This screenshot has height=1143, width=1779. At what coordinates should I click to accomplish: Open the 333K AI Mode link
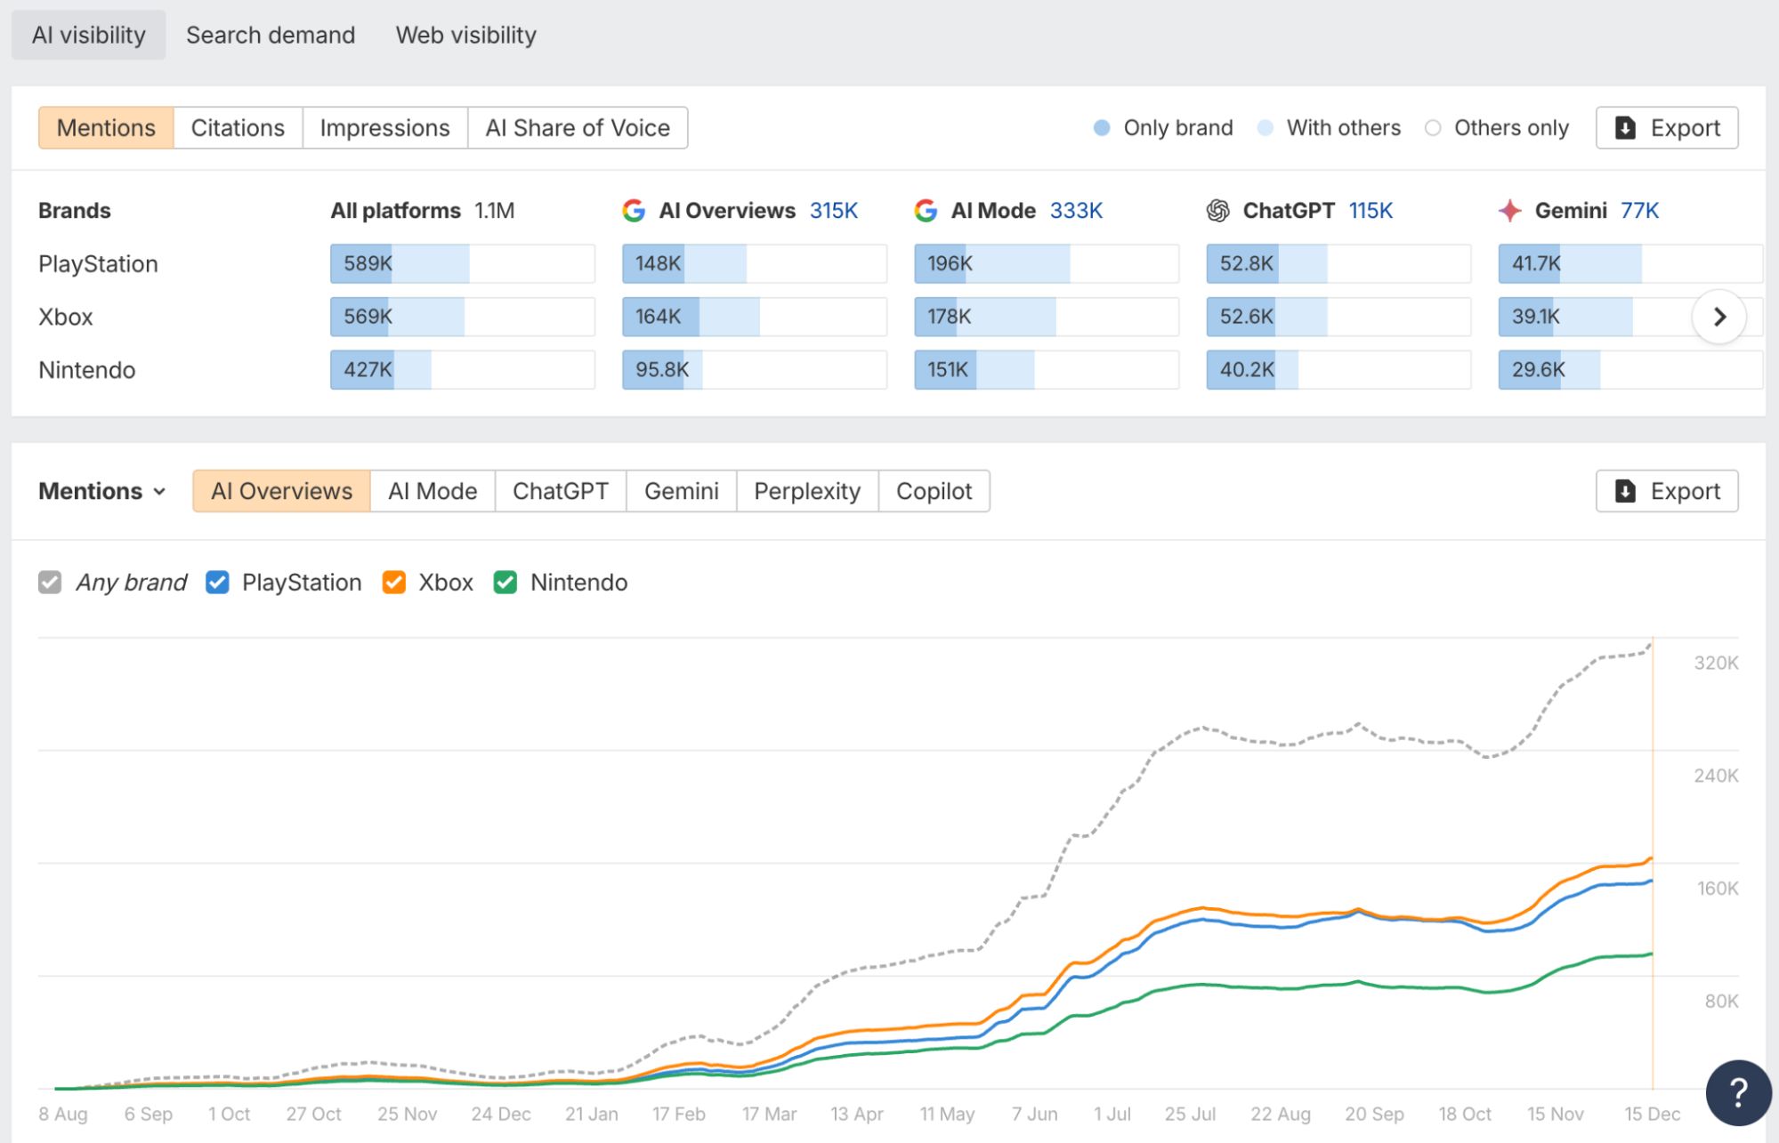(1075, 211)
